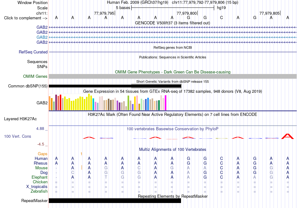This screenshot has height=208, width=297.
Task: Click 'Publications: Sequences in Scientific Articles' title
Action: pyautogui.click(x=173, y=57)
